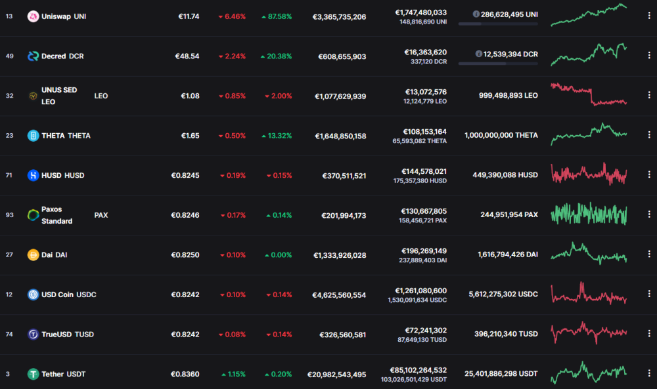View the Paxos Standard green sparkline

589,214
